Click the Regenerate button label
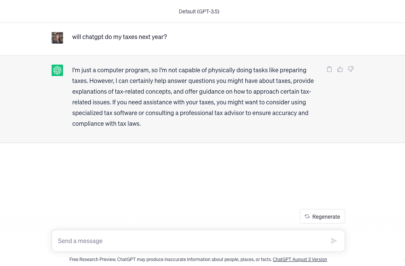405x266 pixels. click(x=326, y=217)
